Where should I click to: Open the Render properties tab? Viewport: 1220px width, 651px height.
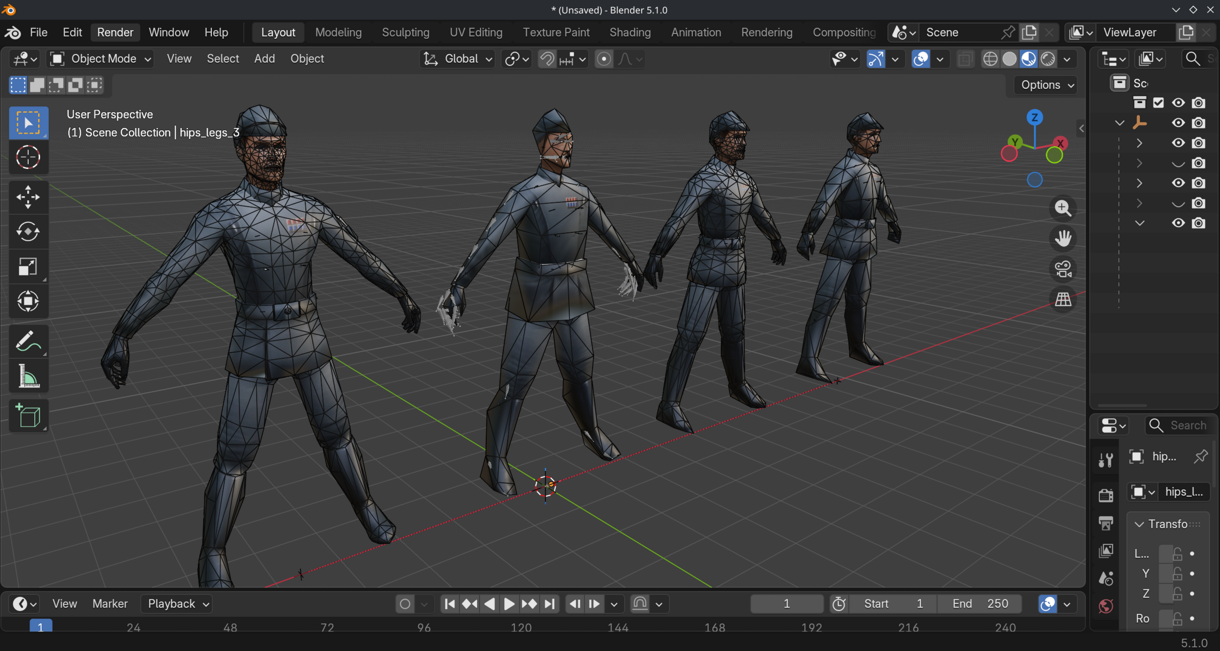point(1105,496)
